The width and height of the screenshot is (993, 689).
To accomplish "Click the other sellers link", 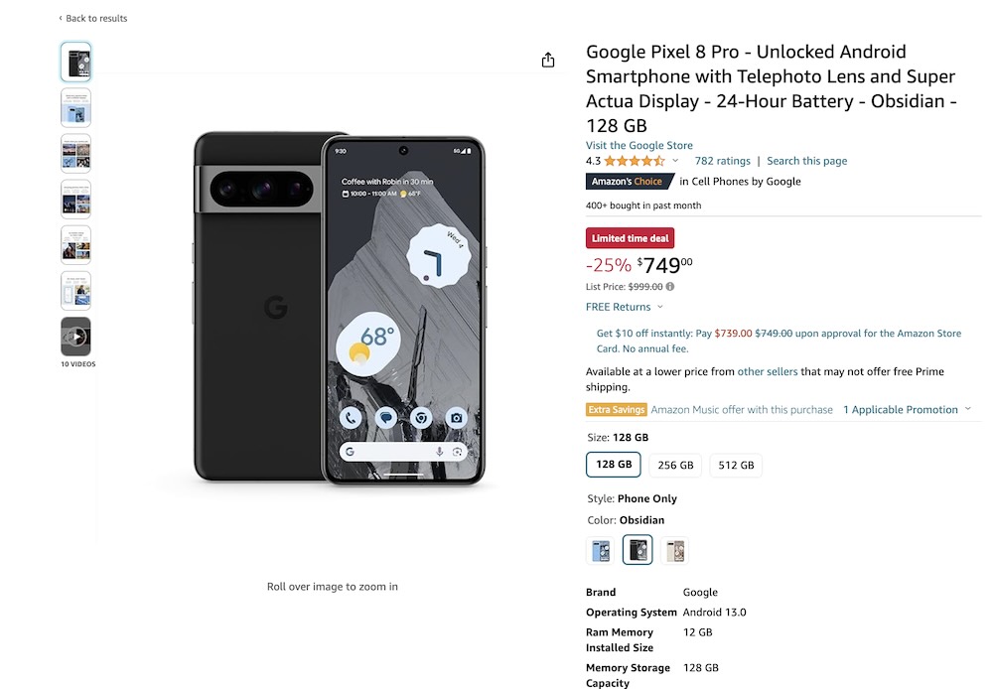I will [x=768, y=371].
